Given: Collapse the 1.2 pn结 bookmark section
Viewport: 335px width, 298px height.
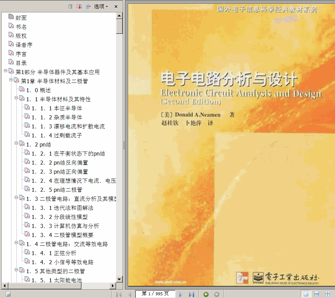Looking at the screenshot, I should tap(16, 143).
